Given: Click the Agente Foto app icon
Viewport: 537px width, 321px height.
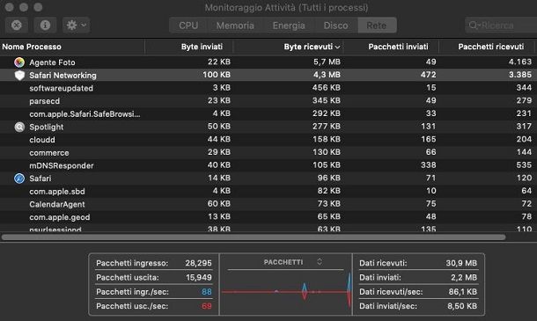Looking at the screenshot, I should pyautogui.click(x=19, y=62).
